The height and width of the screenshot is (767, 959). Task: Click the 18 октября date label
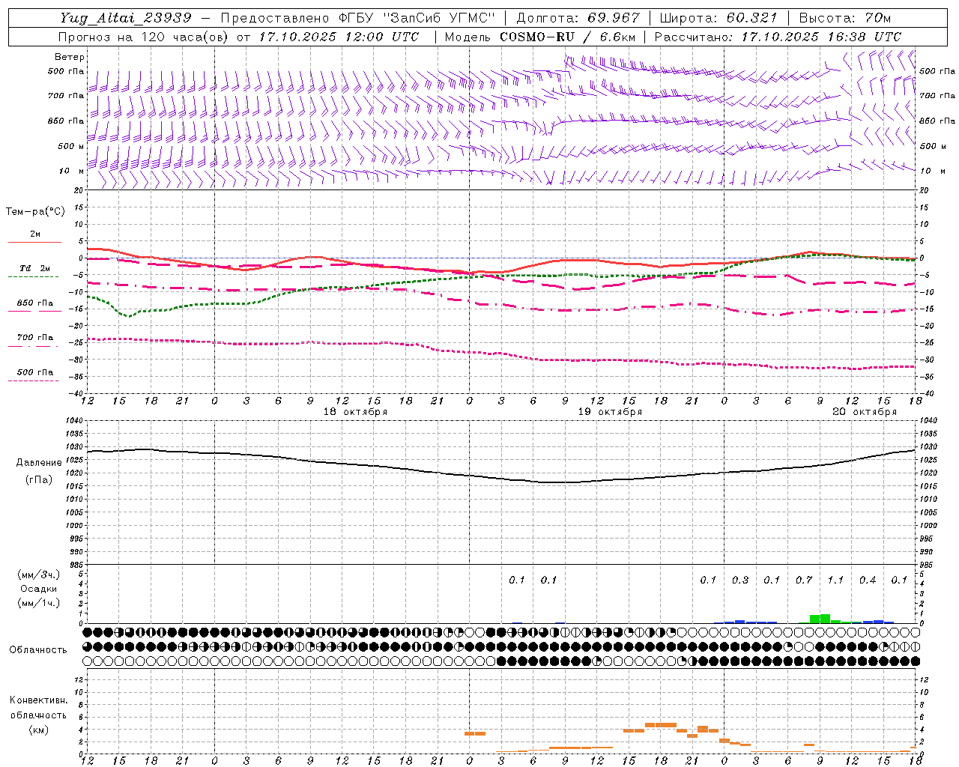click(x=355, y=412)
